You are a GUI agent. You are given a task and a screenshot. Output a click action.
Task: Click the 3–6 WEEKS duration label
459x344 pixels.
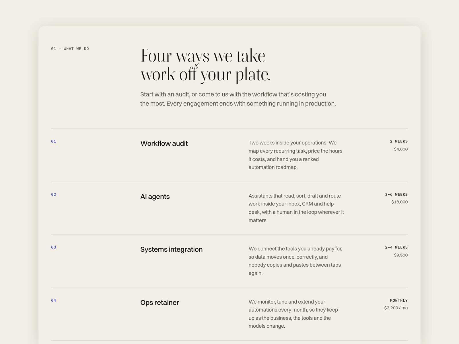[396, 194]
